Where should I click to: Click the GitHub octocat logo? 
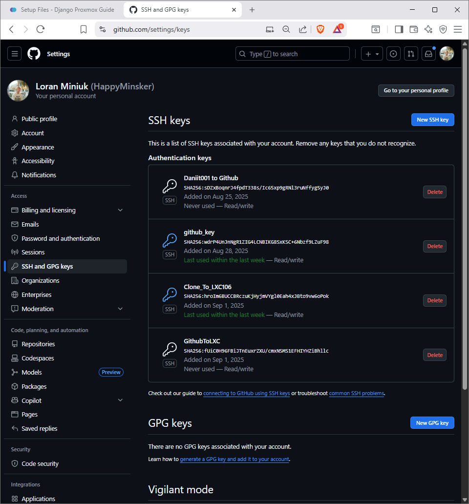pos(34,53)
